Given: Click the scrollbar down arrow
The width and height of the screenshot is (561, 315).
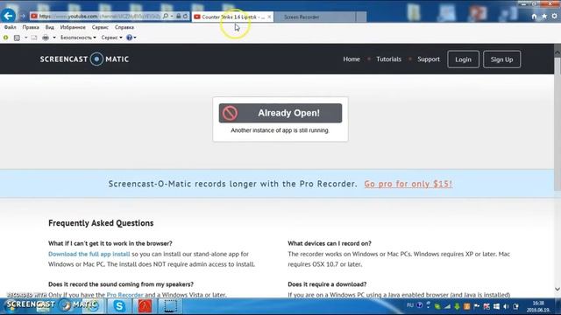Looking at the screenshot, I should coord(557,289).
